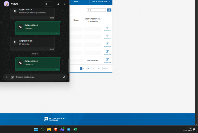Click the 11:32 timestamp on call message
The image size is (198, 133).
(x=57, y=34)
